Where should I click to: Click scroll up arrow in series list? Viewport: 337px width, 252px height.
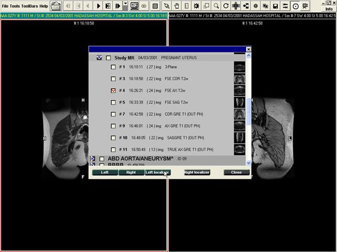point(248,56)
